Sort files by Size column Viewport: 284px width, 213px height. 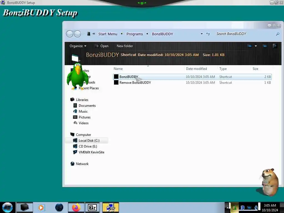point(255,69)
